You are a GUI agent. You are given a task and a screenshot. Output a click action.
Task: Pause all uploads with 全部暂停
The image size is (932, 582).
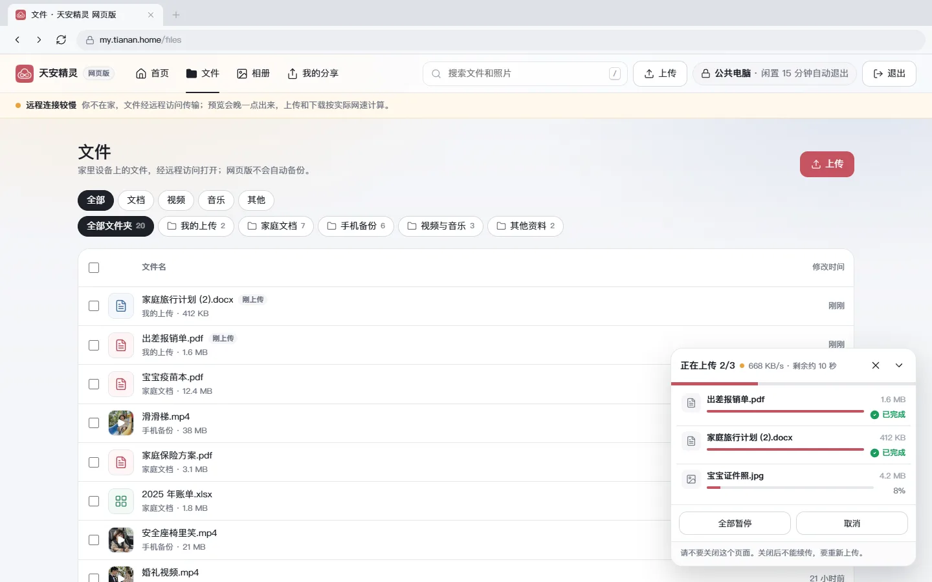tap(735, 524)
